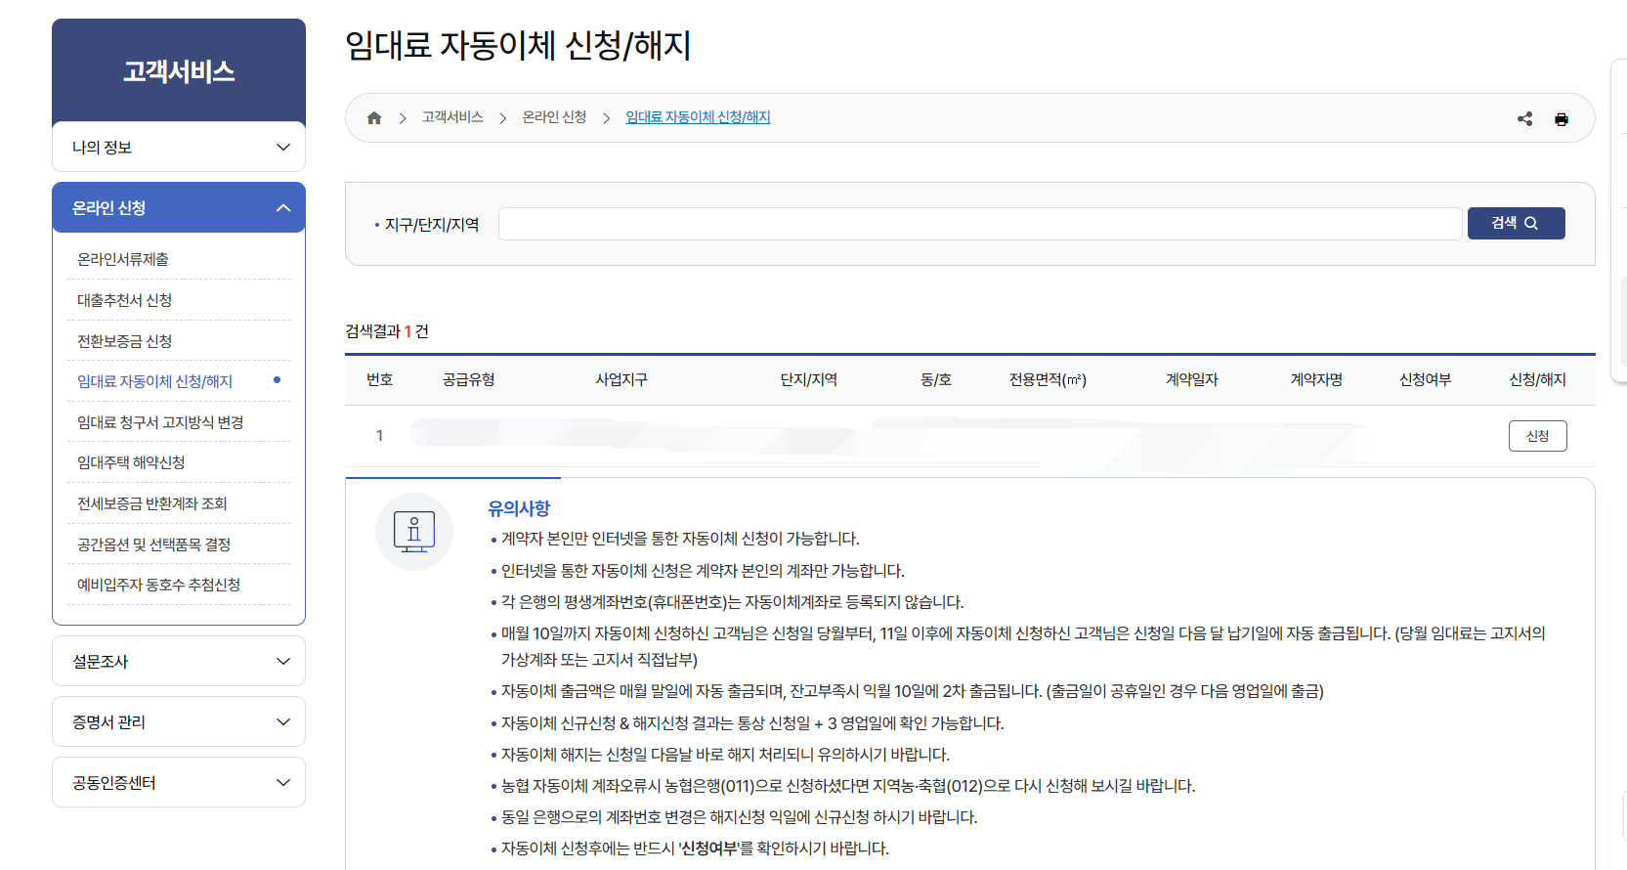The width and height of the screenshot is (1627, 870).
Task: Click the page title 임대료 자동이체 신청/해지
Action: pyautogui.click(x=518, y=45)
